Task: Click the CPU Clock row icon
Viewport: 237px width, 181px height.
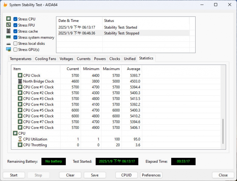Action: tap(20, 75)
